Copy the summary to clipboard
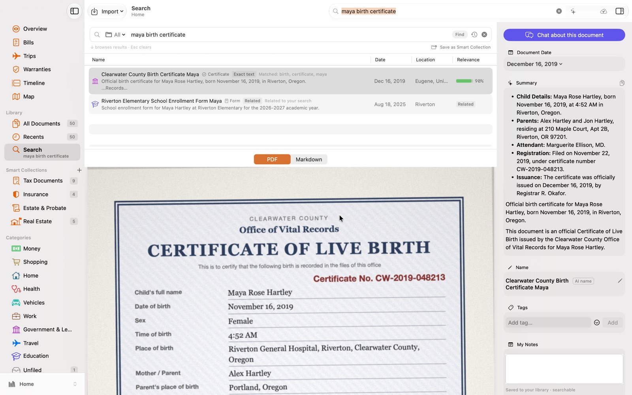Viewport: 632px width, 395px height. [622, 83]
